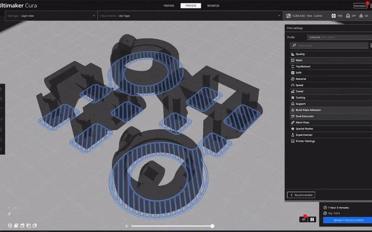Open the settings visibility hamburger menu
372x232 pixels.
[x=371, y=45]
